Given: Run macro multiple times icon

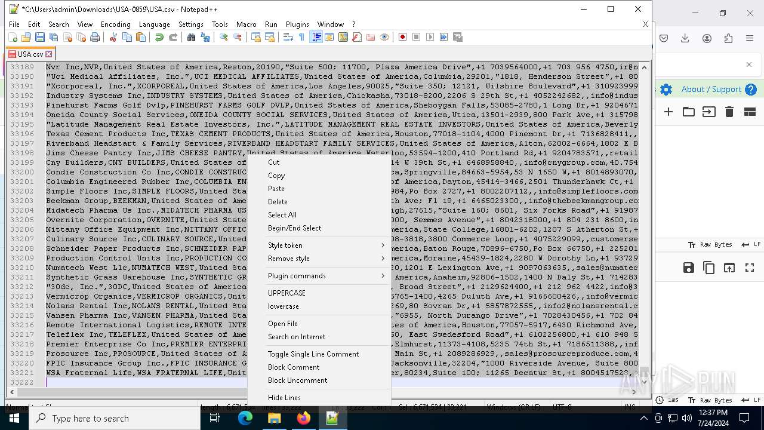Looking at the screenshot, I should click(444, 37).
